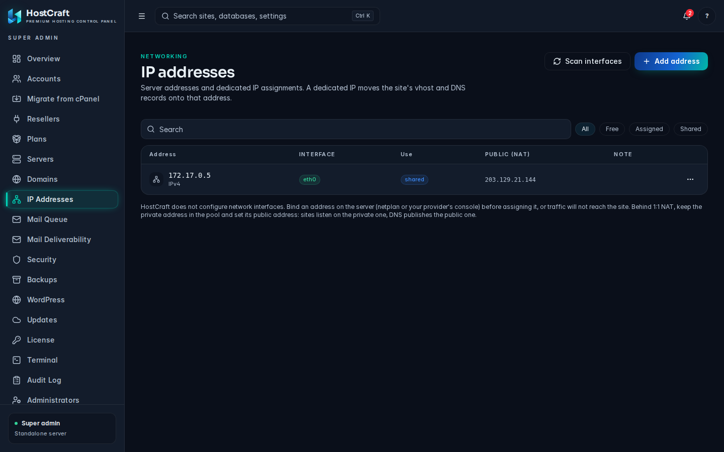Click Add address button
Image resolution: width=724 pixels, height=452 pixels.
click(671, 61)
